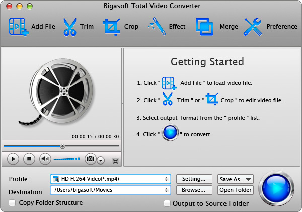
Task: Mute the preview volume speaker
Action: pos(45,159)
